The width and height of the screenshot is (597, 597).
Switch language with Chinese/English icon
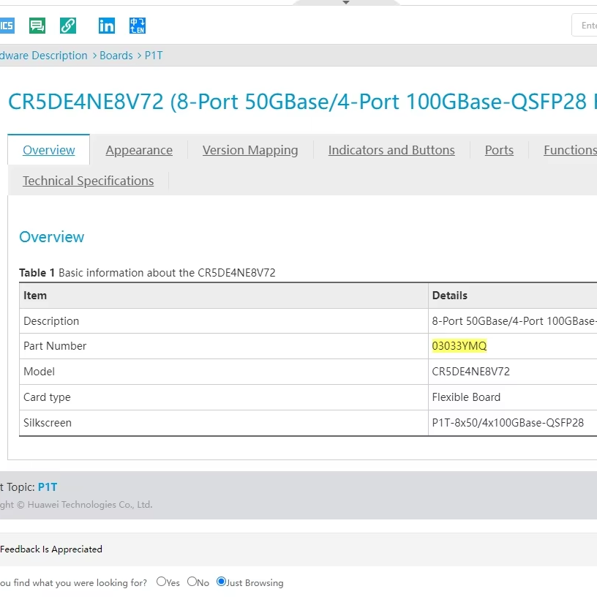pos(138,26)
